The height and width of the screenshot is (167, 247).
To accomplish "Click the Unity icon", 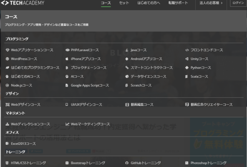I will click(x=187, y=59).
